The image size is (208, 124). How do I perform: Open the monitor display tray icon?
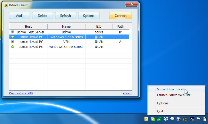coord(192,119)
